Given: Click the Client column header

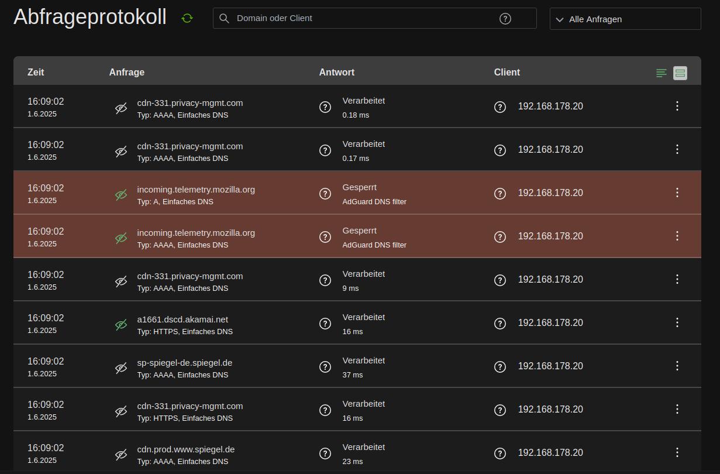Looking at the screenshot, I should [507, 73].
